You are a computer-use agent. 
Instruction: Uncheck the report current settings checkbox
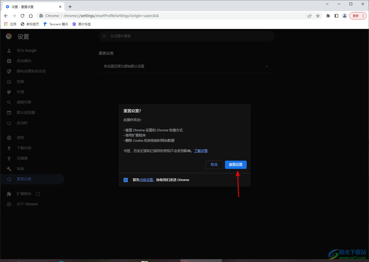(126, 180)
